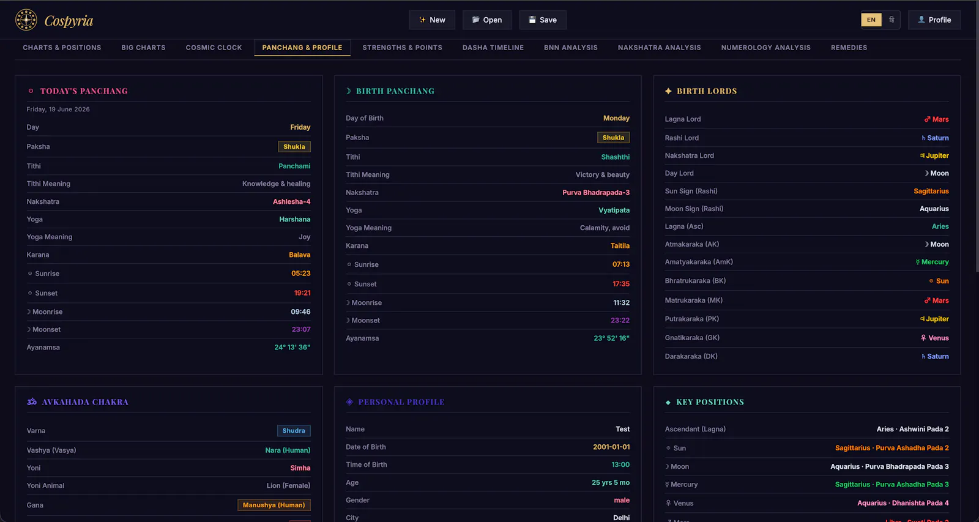Image resolution: width=979 pixels, height=522 pixels.
Task: Click the Moonrise crescent icon in Birth Panchang
Action: tap(348, 303)
